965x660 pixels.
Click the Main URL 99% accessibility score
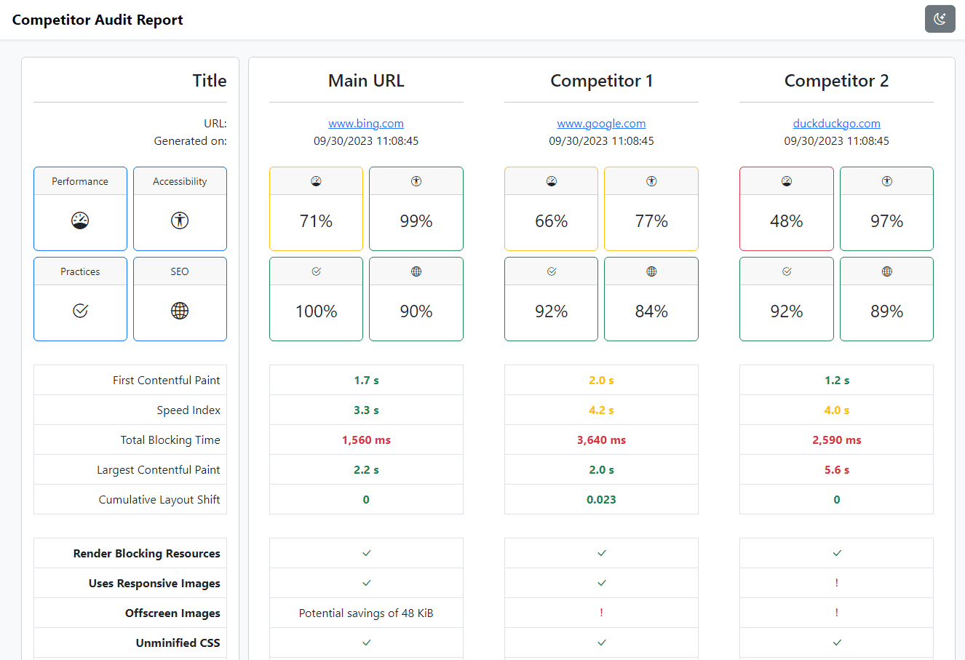point(416,221)
